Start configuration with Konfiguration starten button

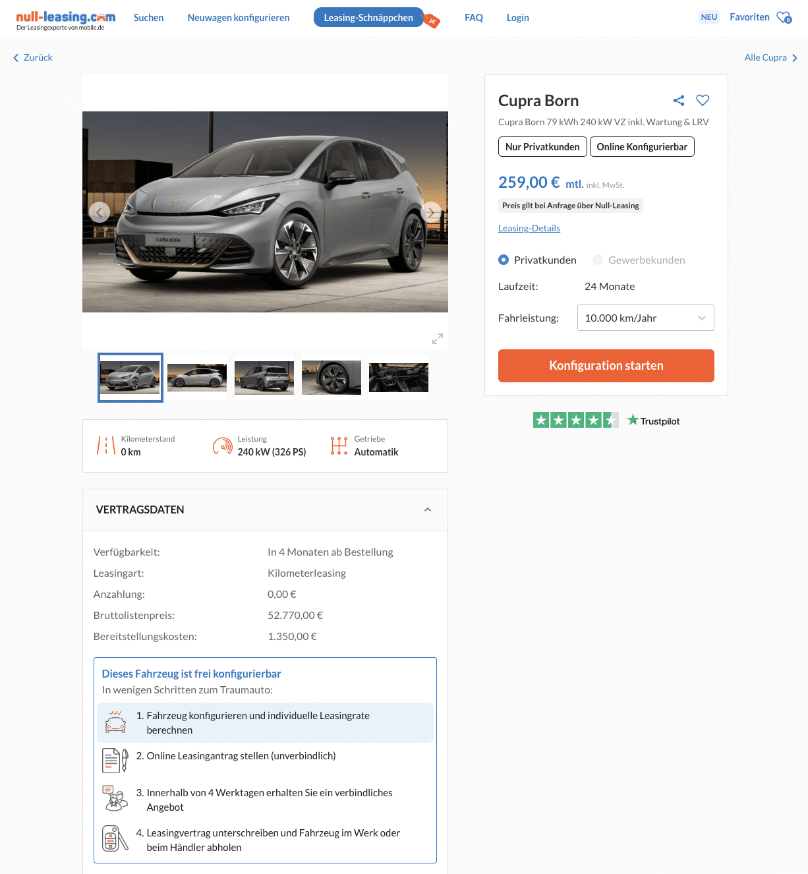coord(606,366)
